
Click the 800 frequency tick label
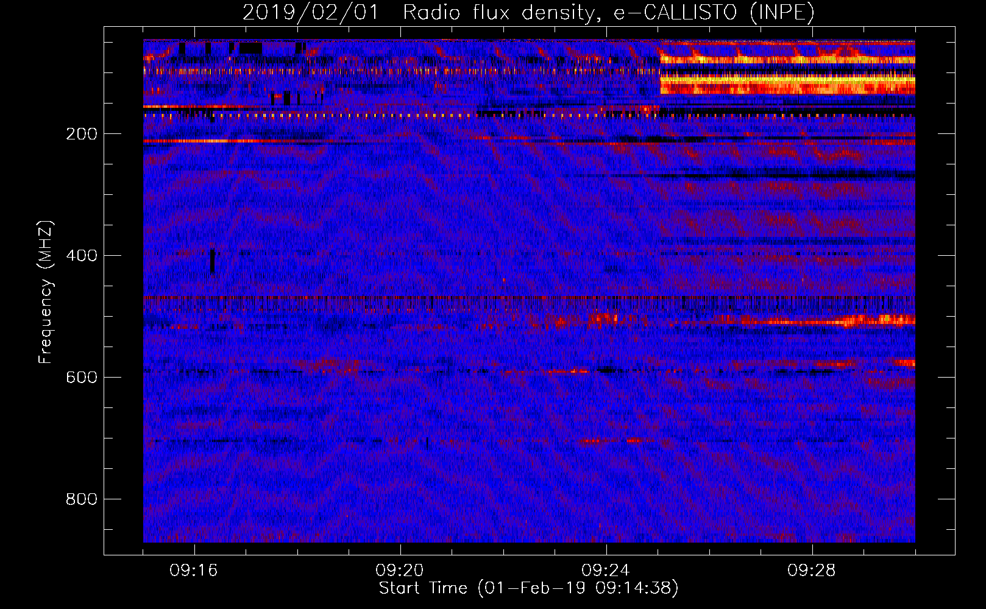(82, 499)
